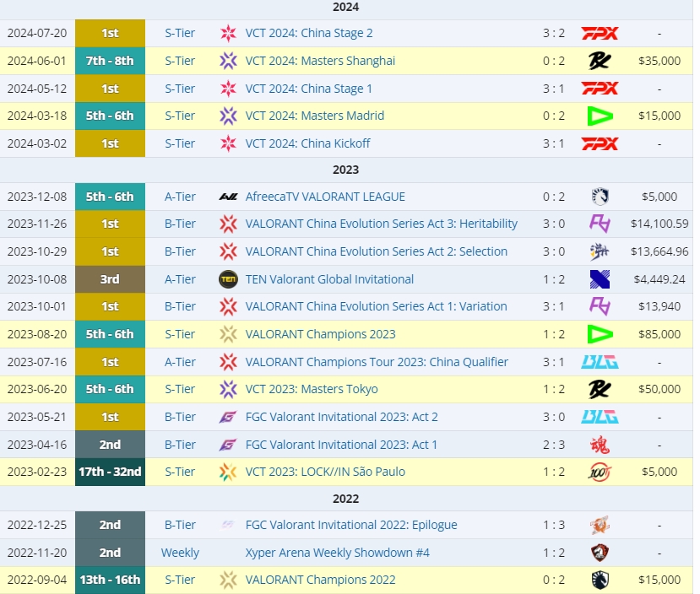Click Weekly tier link for Xyper Arena
Image resolution: width=700 pixels, height=594 pixels.
coord(180,553)
